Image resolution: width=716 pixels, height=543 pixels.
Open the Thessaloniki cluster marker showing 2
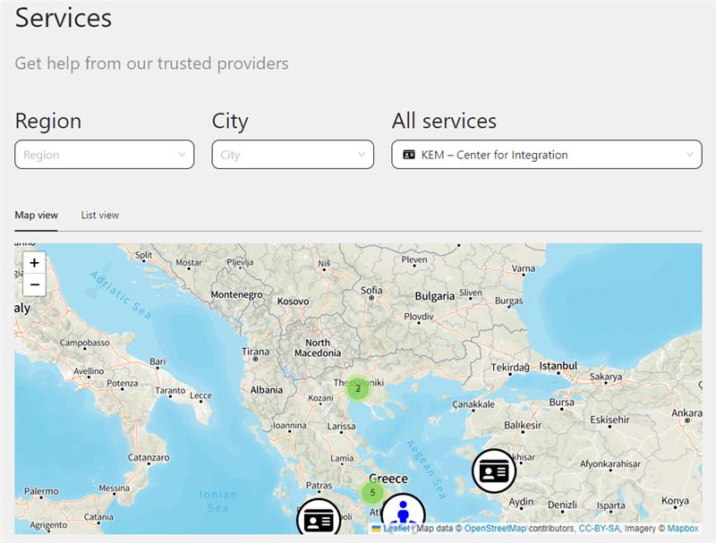tap(358, 388)
